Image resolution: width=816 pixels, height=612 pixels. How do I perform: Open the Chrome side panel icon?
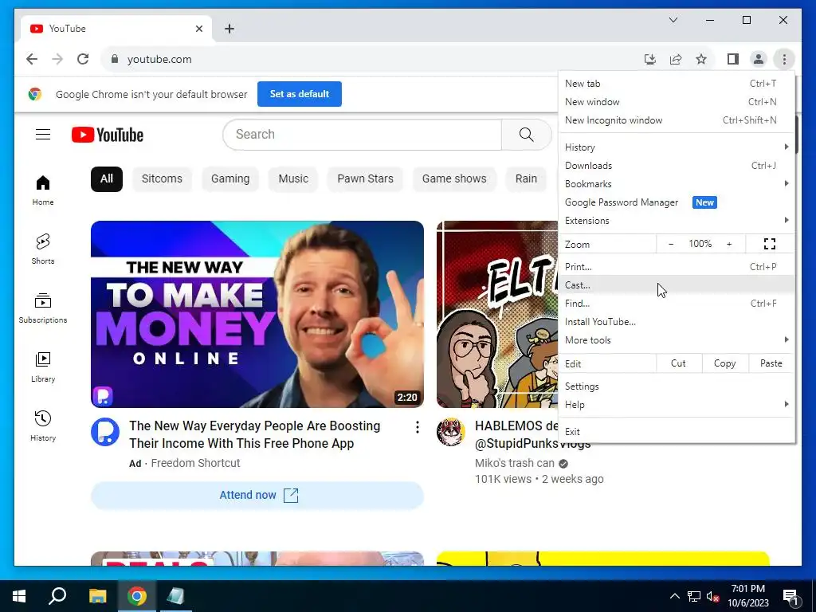coord(733,59)
